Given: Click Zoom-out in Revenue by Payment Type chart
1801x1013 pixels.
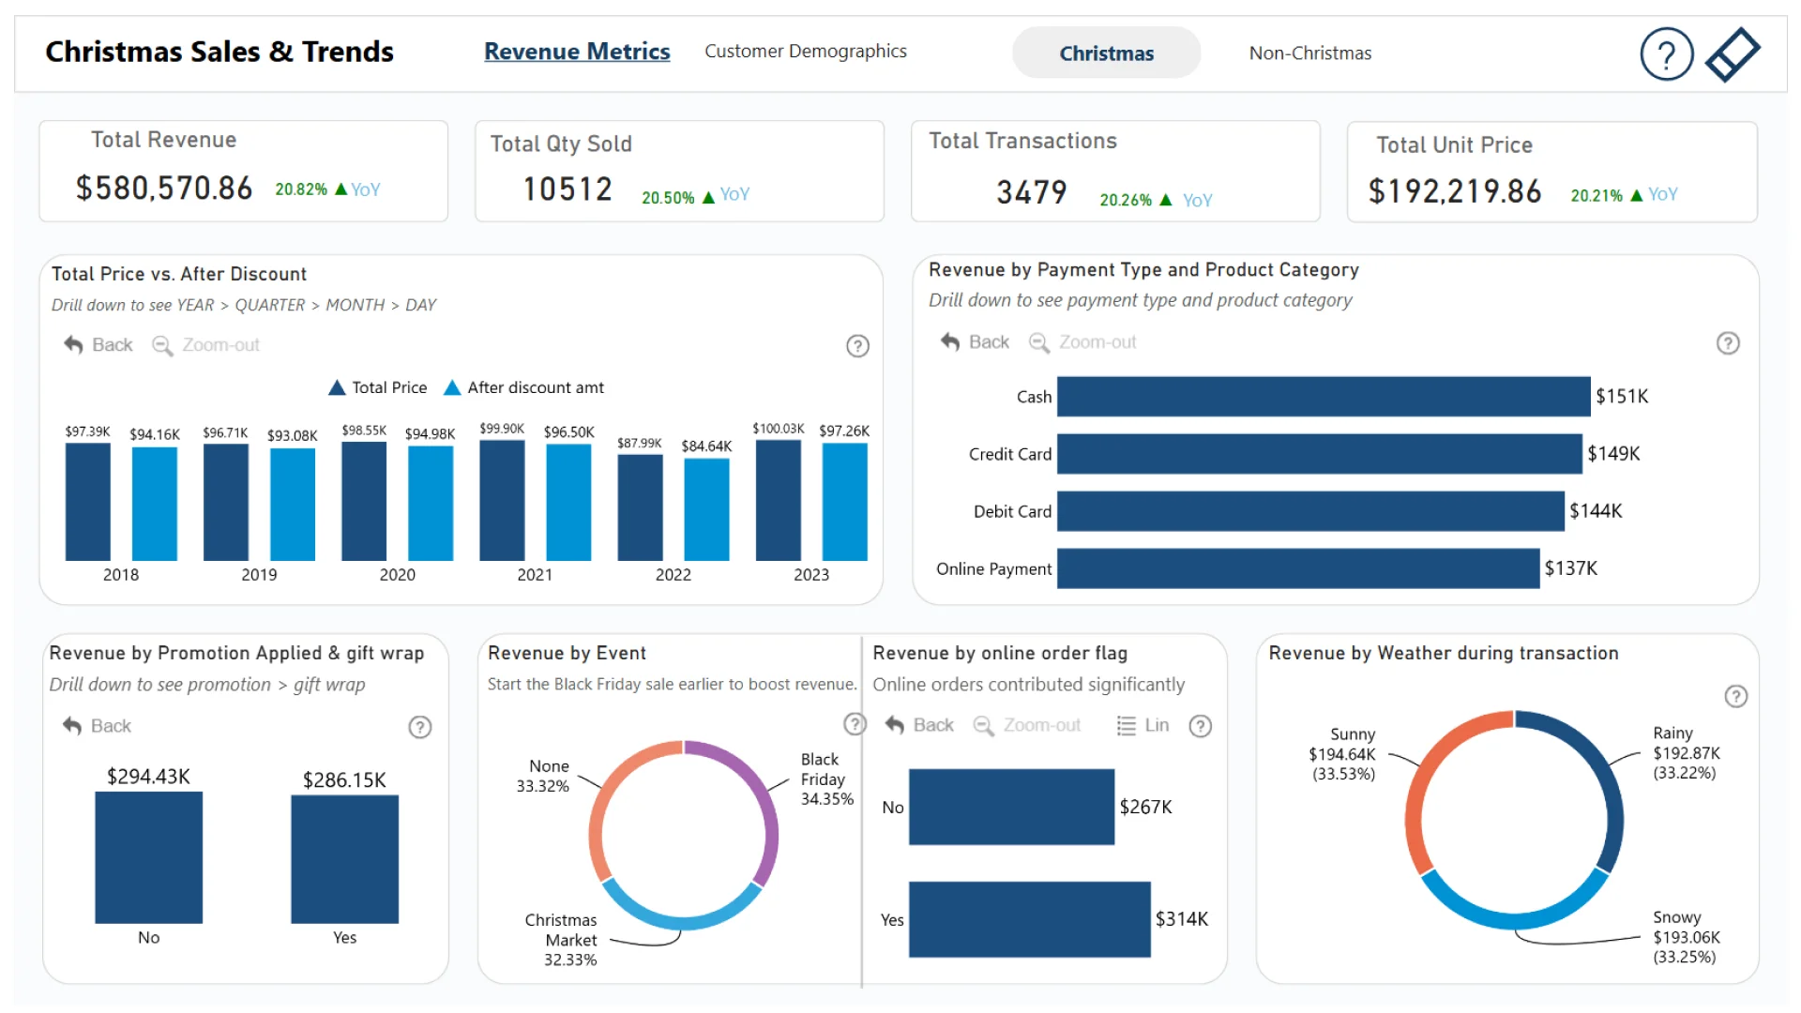Looking at the screenshot, I should tap(1082, 342).
